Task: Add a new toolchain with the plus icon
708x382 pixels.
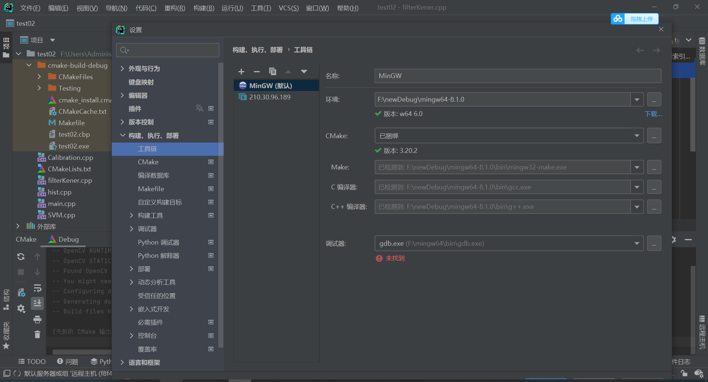Action: coord(241,71)
